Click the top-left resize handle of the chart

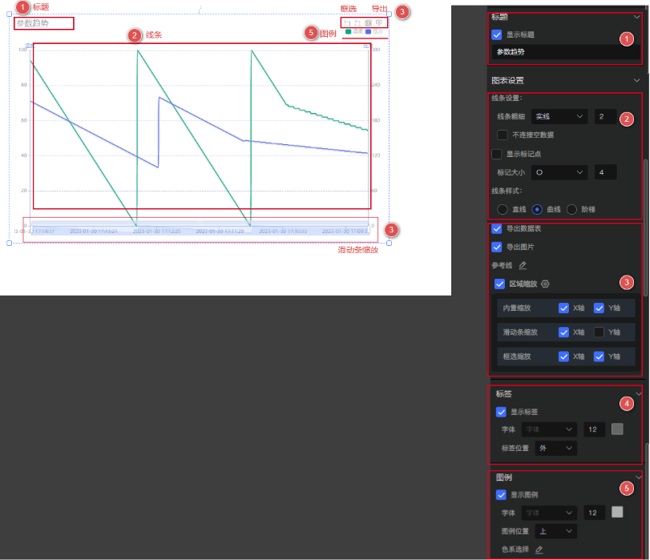(9, 14)
